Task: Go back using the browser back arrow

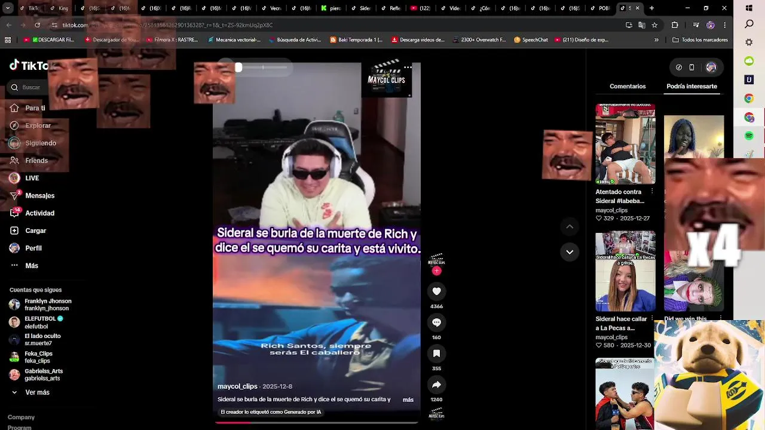Action: click(x=8, y=25)
